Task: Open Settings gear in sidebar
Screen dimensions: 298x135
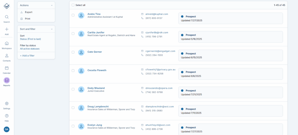Action: (7, 103)
